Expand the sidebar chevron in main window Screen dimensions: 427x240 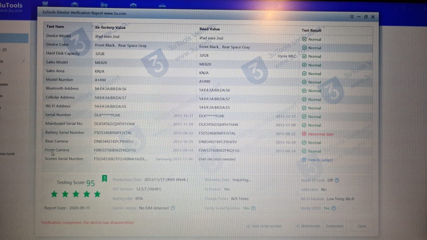[x=24, y=61]
